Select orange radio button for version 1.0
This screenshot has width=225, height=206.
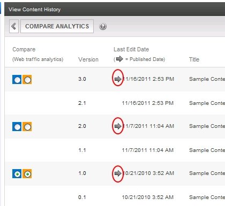click(x=27, y=174)
